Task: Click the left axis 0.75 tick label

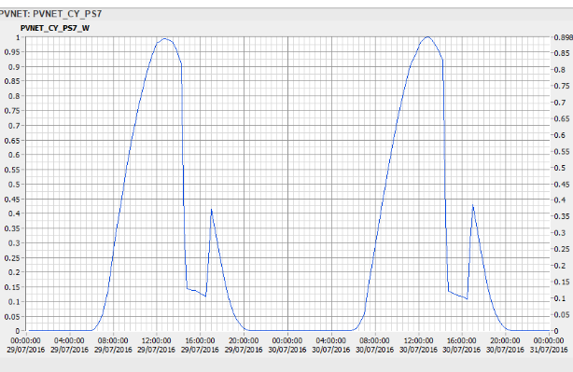Action: 12,111
